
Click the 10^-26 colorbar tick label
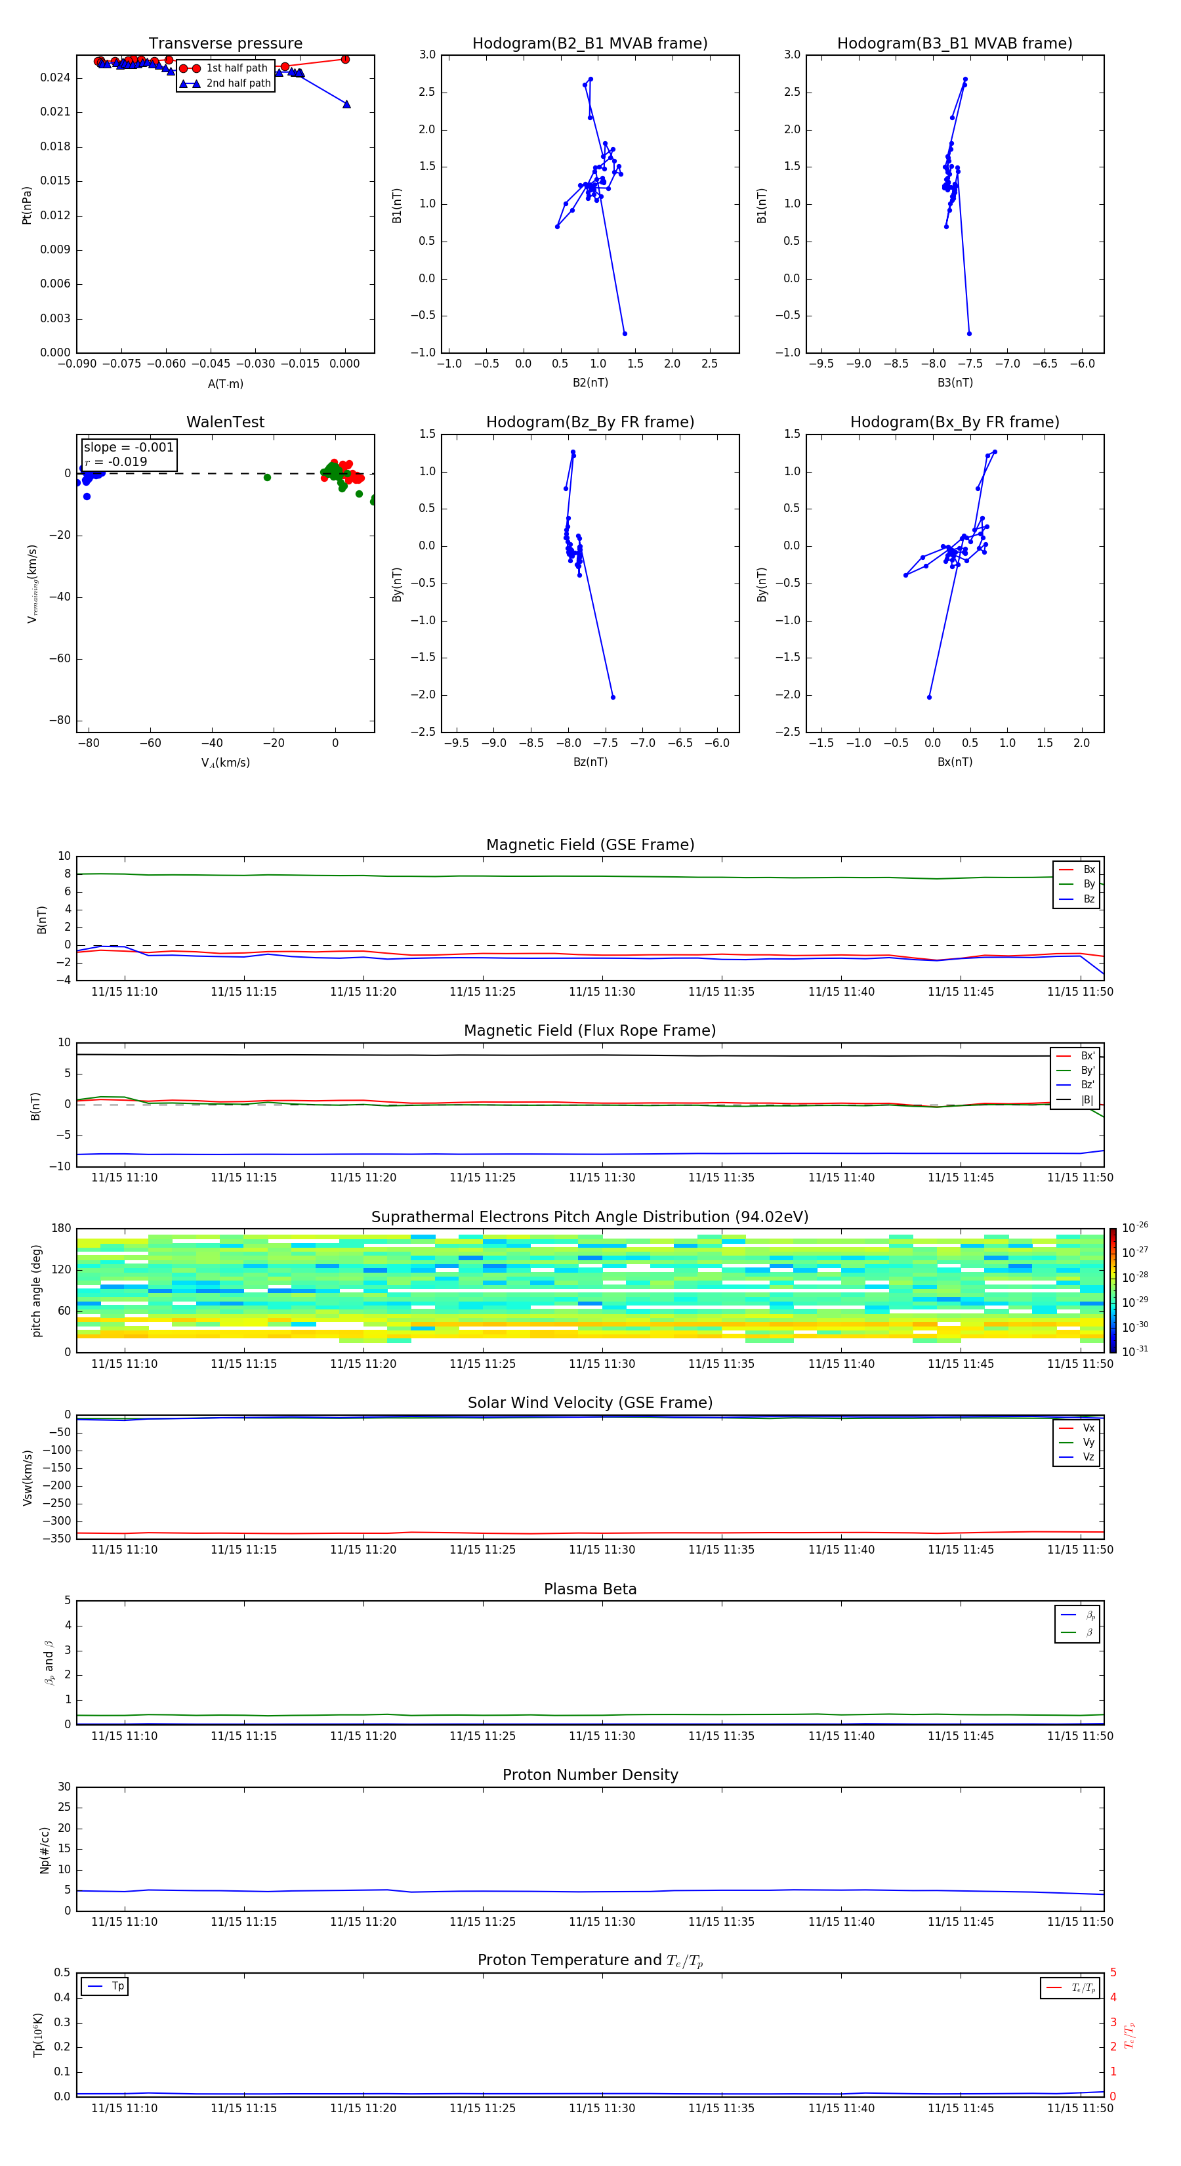[x=1135, y=1227]
